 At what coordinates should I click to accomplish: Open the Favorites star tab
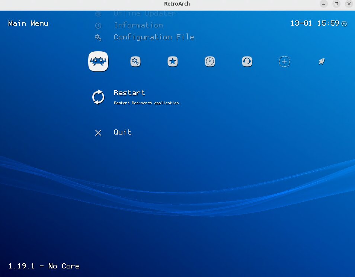click(173, 61)
